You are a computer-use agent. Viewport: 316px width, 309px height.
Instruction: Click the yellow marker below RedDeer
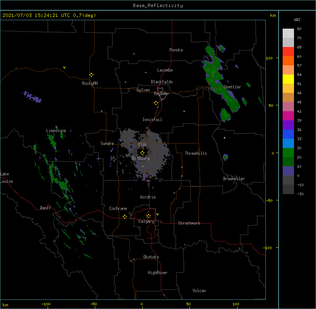(156, 103)
